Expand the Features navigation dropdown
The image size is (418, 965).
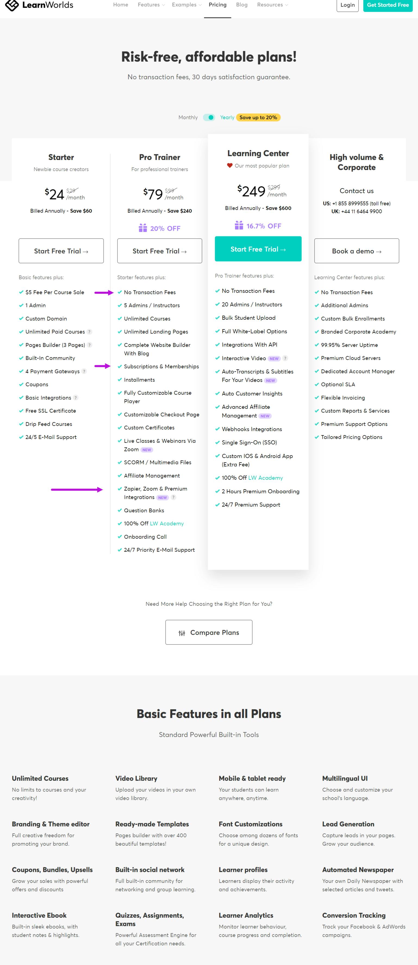click(x=151, y=5)
